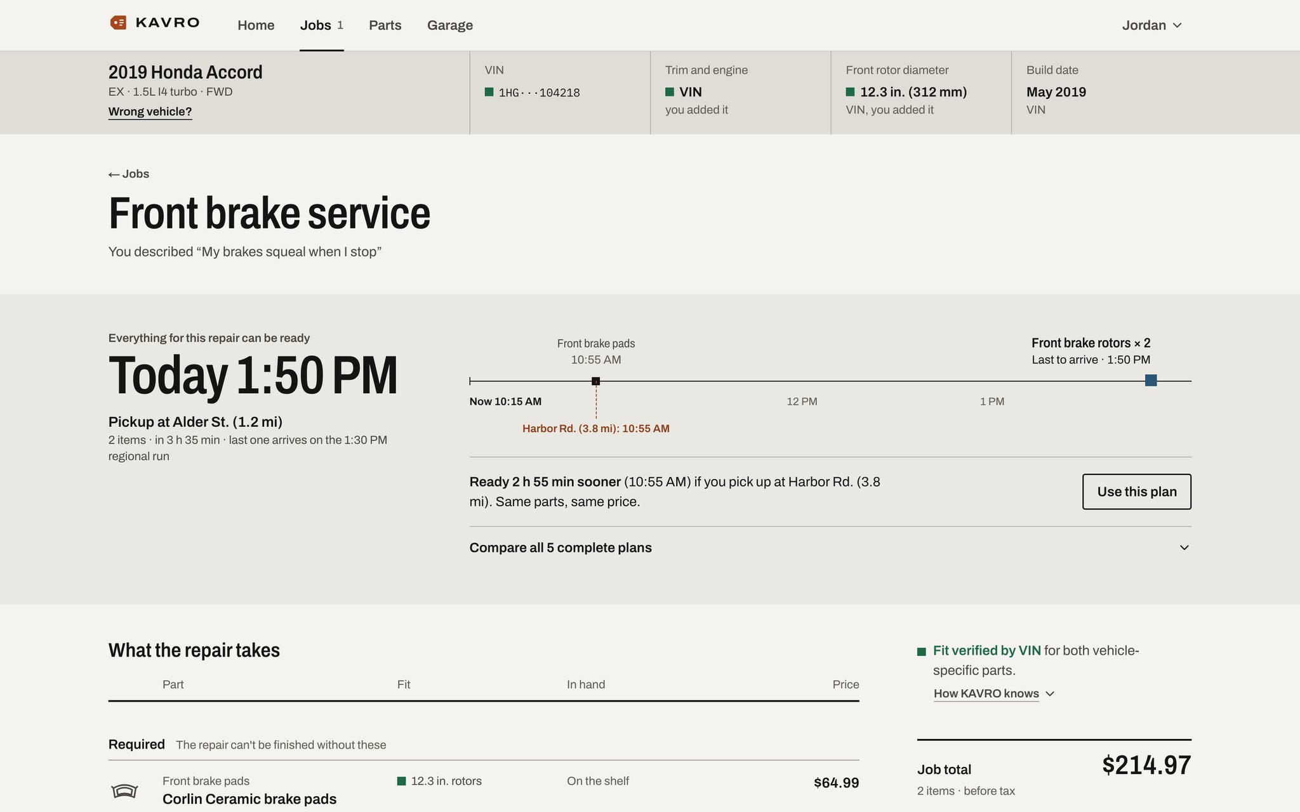Image resolution: width=1300 pixels, height=812 pixels.
Task: Expand How KAVRO knows details
Action: tap(994, 694)
